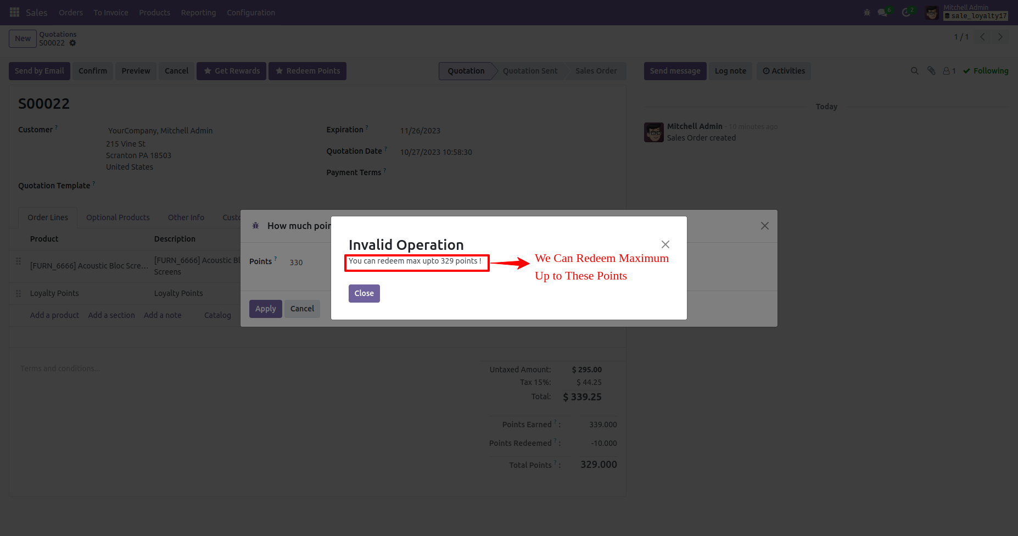Click the gear icon next to S00022
The width and height of the screenshot is (1018, 536).
tap(72, 43)
